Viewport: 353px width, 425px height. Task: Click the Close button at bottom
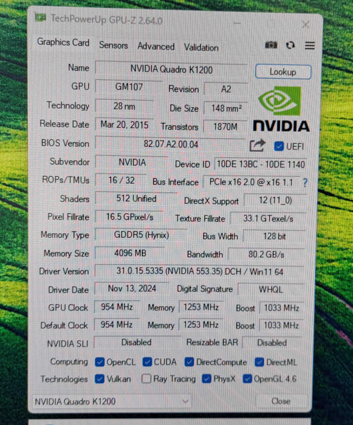(281, 401)
